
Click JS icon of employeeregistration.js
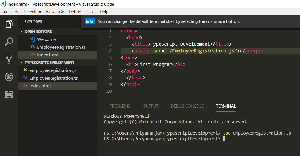[x=25, y=70]
